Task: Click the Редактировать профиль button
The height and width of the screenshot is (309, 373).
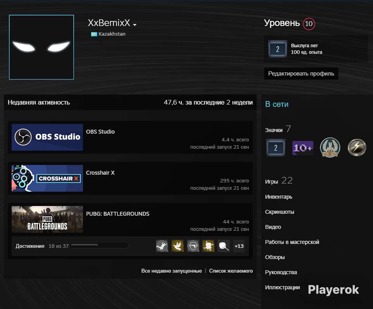Action: click(301, 74)
